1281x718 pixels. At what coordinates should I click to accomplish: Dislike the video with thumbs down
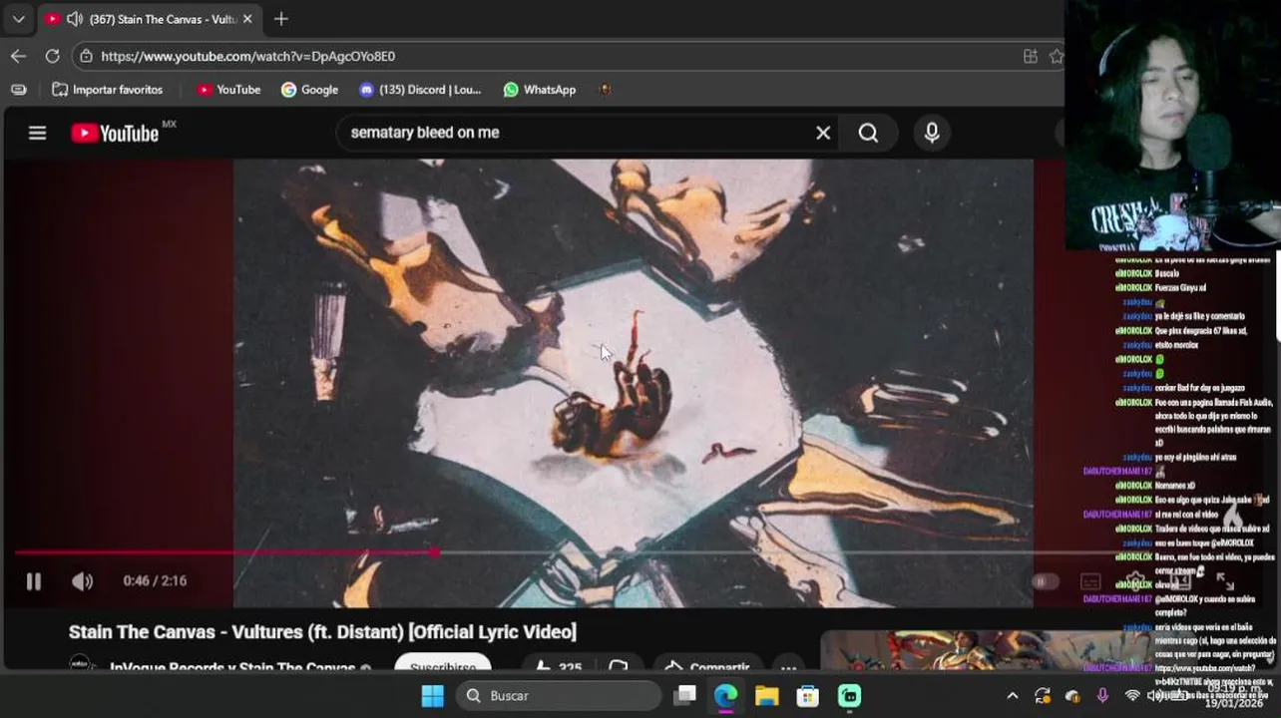coord(619,667)
